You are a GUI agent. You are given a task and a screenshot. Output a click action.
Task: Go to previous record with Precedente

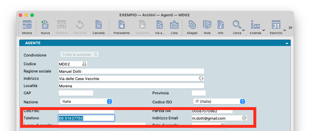click(121, 26)
